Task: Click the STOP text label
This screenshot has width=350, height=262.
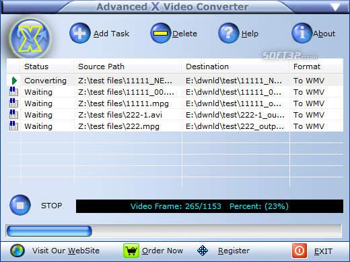Action: 51,206
